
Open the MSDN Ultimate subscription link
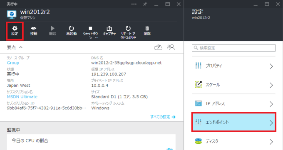click(22, 97)
